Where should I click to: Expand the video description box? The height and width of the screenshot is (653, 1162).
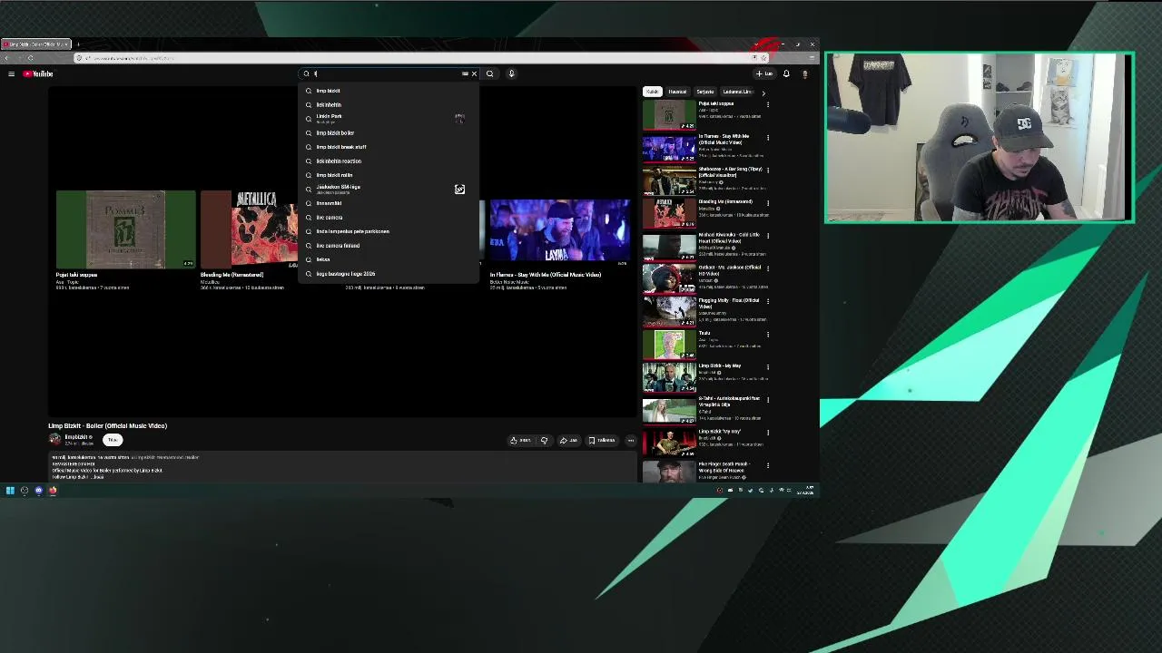tap(343, 466)
